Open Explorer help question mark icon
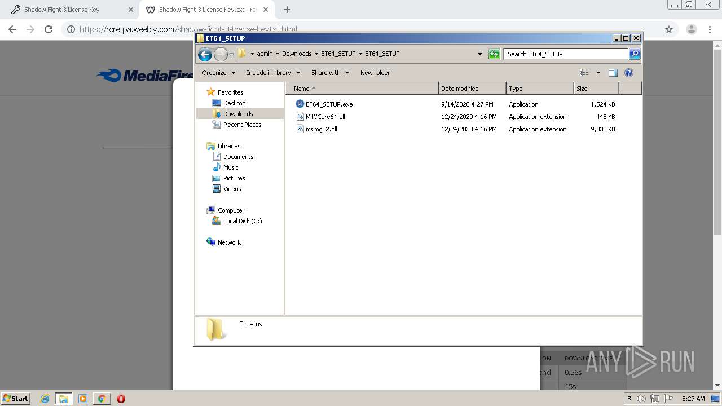The height and width of the screenshot is (406, 722). coord(629,73)
